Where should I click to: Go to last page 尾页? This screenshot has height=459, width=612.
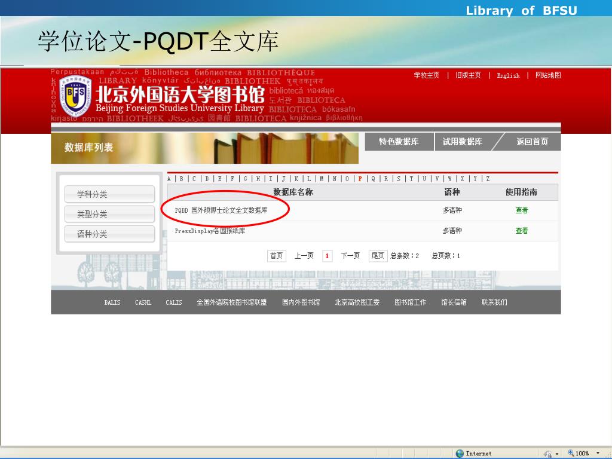point(378,256)
